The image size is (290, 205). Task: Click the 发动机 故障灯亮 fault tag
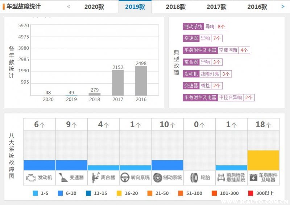tap(207, 74)
